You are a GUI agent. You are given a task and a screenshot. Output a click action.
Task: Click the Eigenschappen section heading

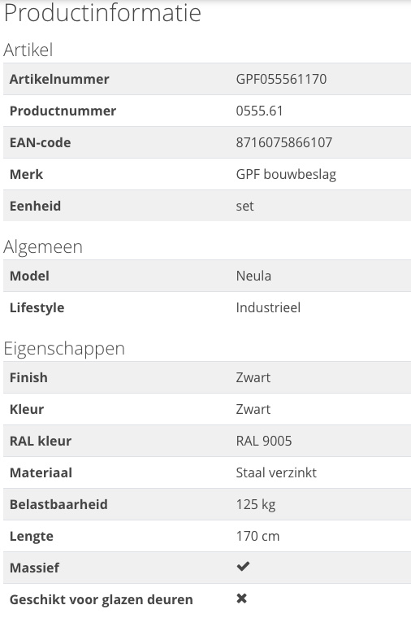64,349
